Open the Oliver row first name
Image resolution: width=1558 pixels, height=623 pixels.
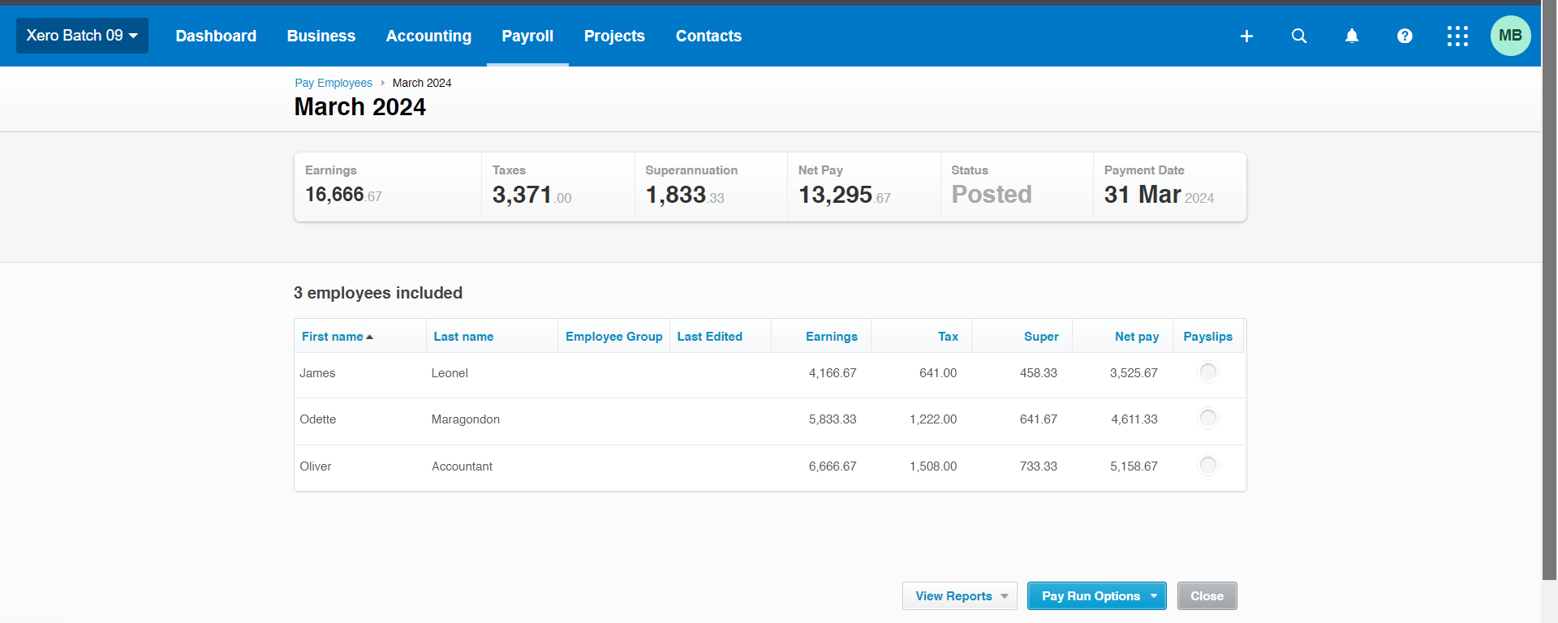click(x=316, y=466)
